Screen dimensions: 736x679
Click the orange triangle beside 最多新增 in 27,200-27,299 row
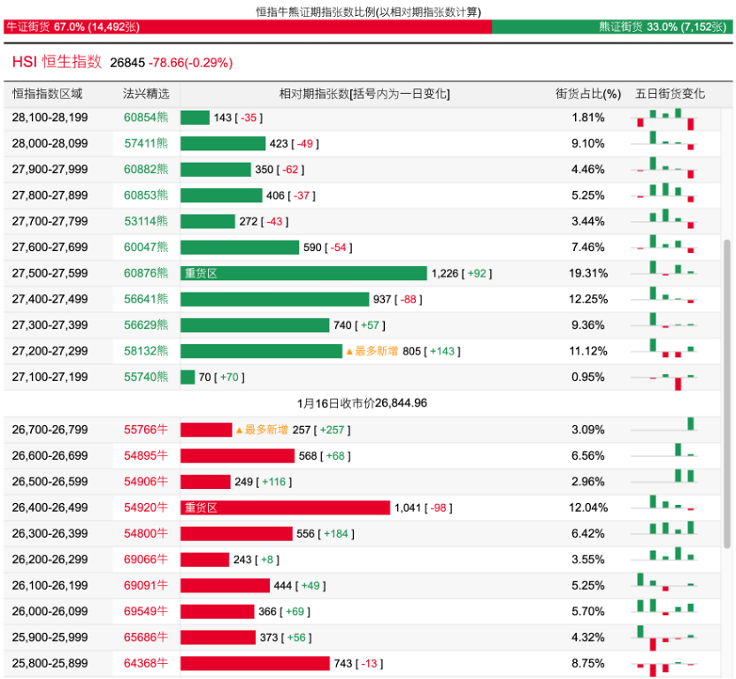[349, 351]
